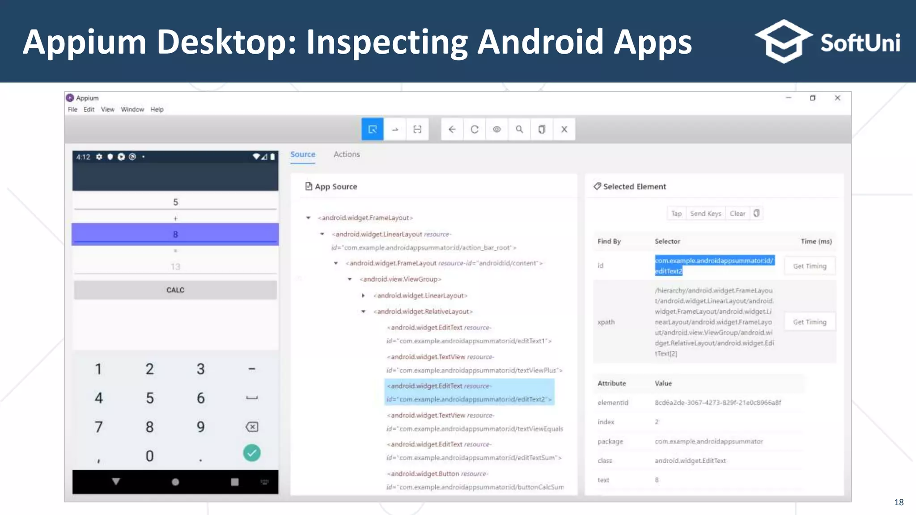Open the Edit menu
Viewport: 916px width, 515px height.
[89, 110]
